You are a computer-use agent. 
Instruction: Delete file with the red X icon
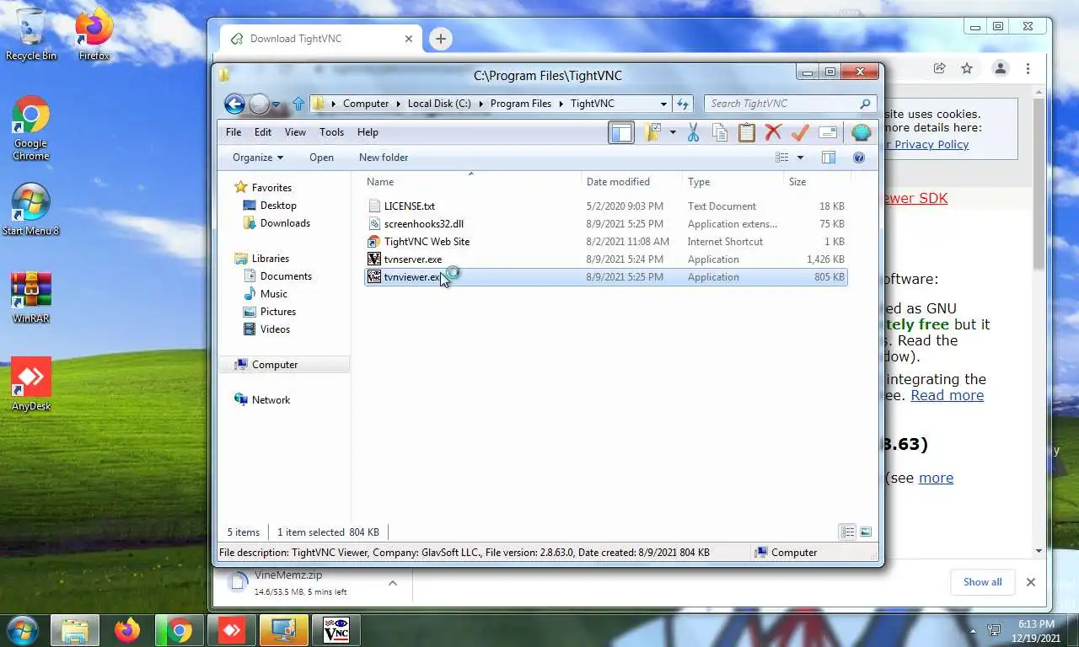773,132
